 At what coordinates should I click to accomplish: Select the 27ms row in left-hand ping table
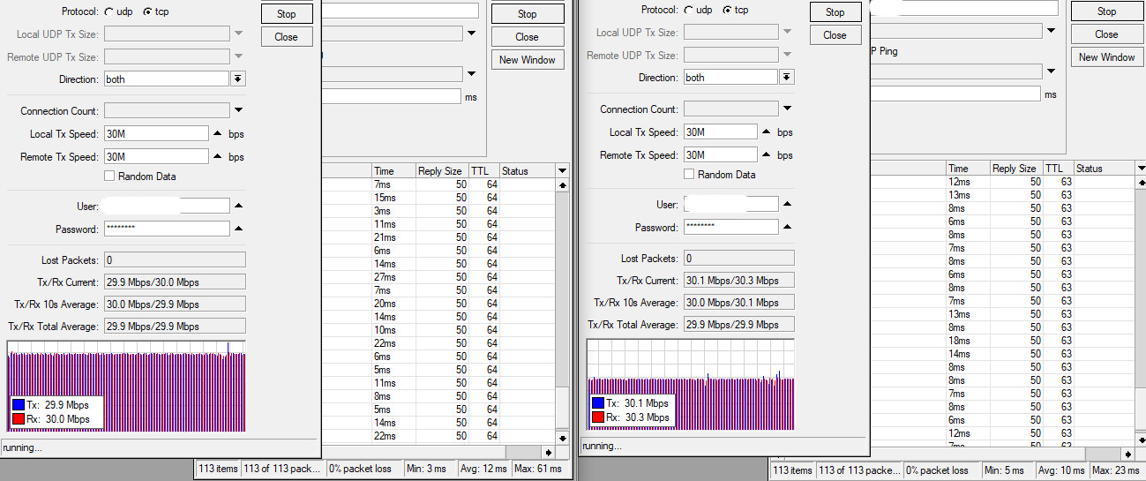tap(437, 277)
